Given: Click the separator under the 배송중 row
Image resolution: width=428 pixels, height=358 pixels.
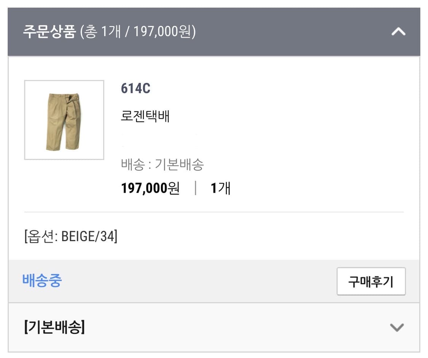Looking at the screenshot, I should [x=214, y=302].
